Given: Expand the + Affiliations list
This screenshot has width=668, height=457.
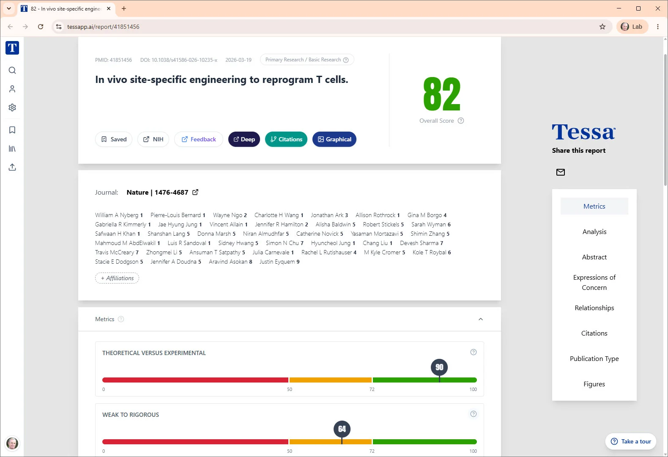Looking at the screenshot, I should [117, 278].
